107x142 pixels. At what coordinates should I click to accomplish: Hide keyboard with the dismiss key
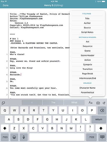point(102,137)
